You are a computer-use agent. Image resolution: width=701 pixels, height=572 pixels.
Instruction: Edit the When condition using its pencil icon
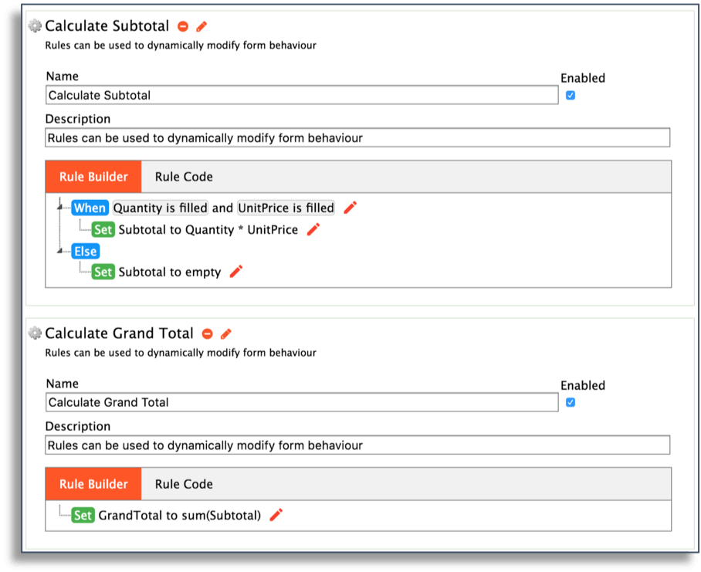point(351,207)
